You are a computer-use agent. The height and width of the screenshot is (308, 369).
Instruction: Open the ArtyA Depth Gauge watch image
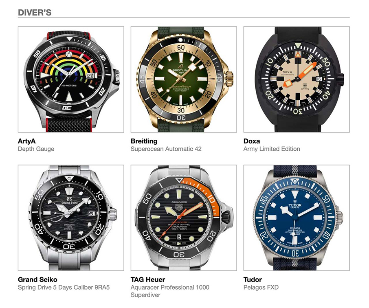[x=71, y=79]
